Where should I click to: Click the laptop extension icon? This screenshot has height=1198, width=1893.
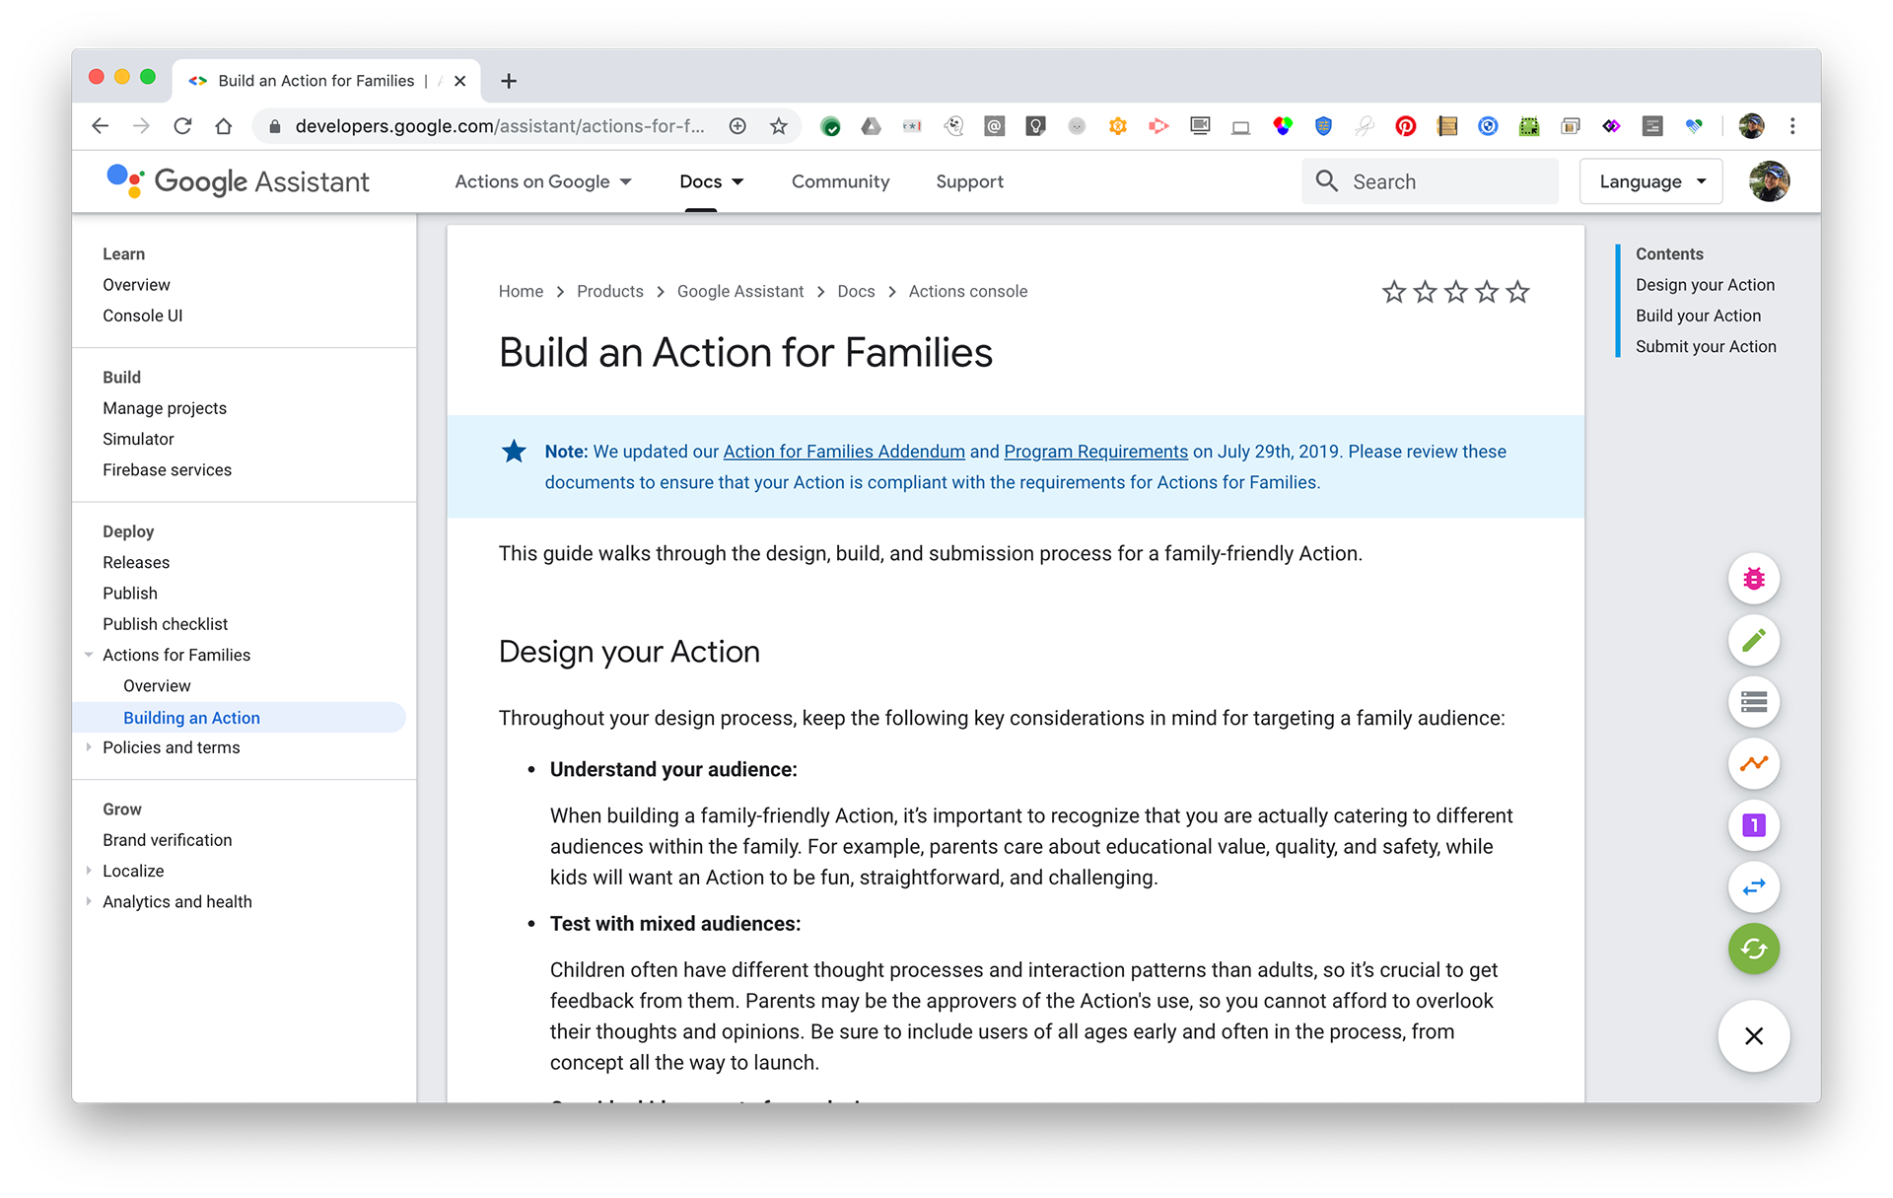(x=1240, y=126)
